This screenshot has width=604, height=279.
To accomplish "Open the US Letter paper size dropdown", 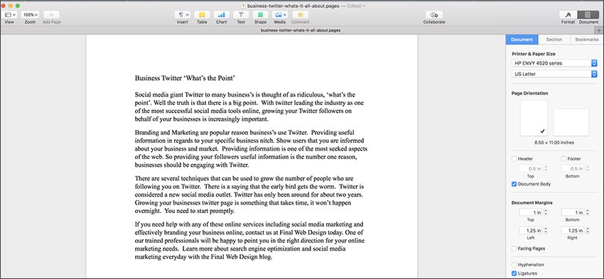I will point(554,74).
